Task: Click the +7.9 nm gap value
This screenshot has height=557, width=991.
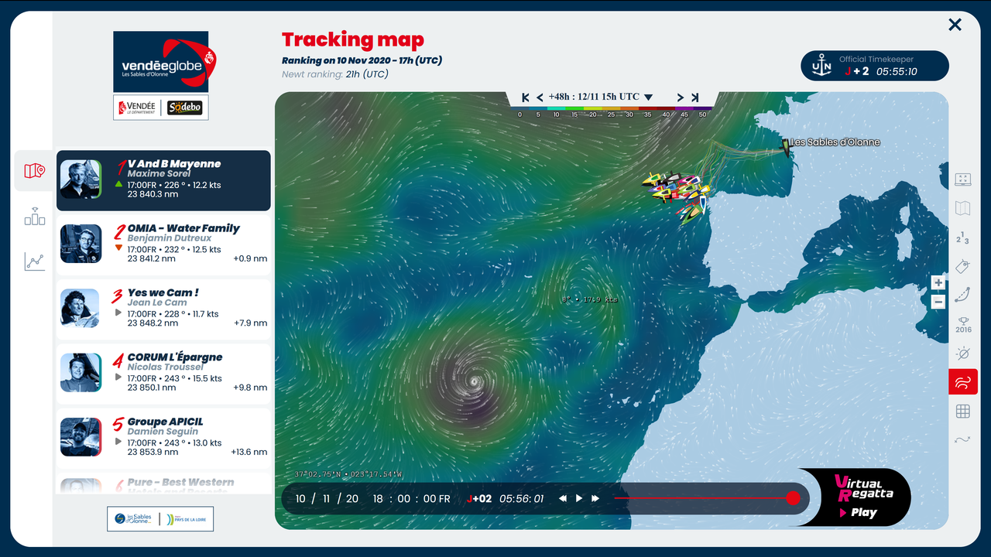Action: click(250, 323)
